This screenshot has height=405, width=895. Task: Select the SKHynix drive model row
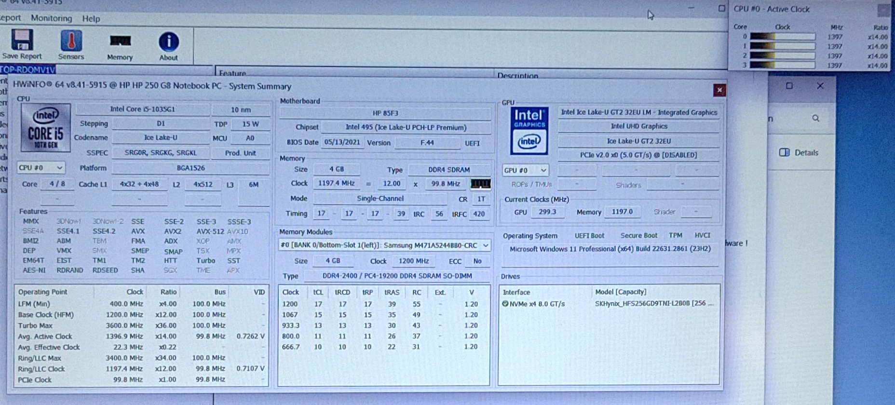(x=609, y=304)
